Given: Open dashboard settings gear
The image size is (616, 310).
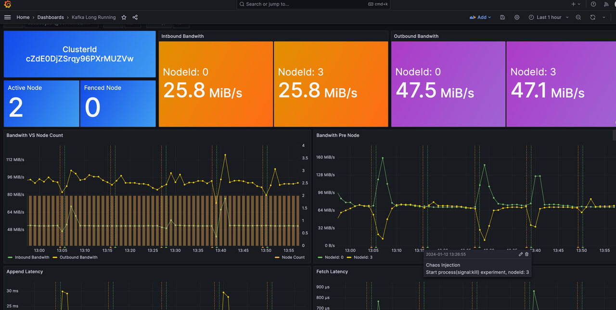Looking at the screenshot, I should click(517, 17).
